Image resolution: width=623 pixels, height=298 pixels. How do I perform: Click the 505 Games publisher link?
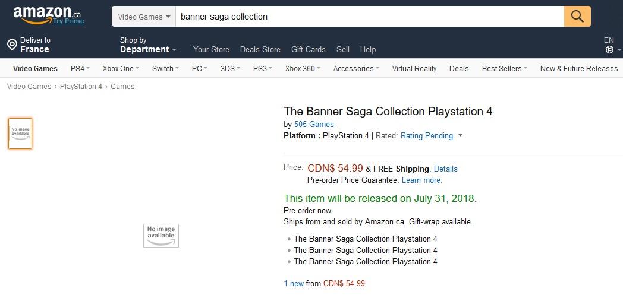[x=314, y=125]
